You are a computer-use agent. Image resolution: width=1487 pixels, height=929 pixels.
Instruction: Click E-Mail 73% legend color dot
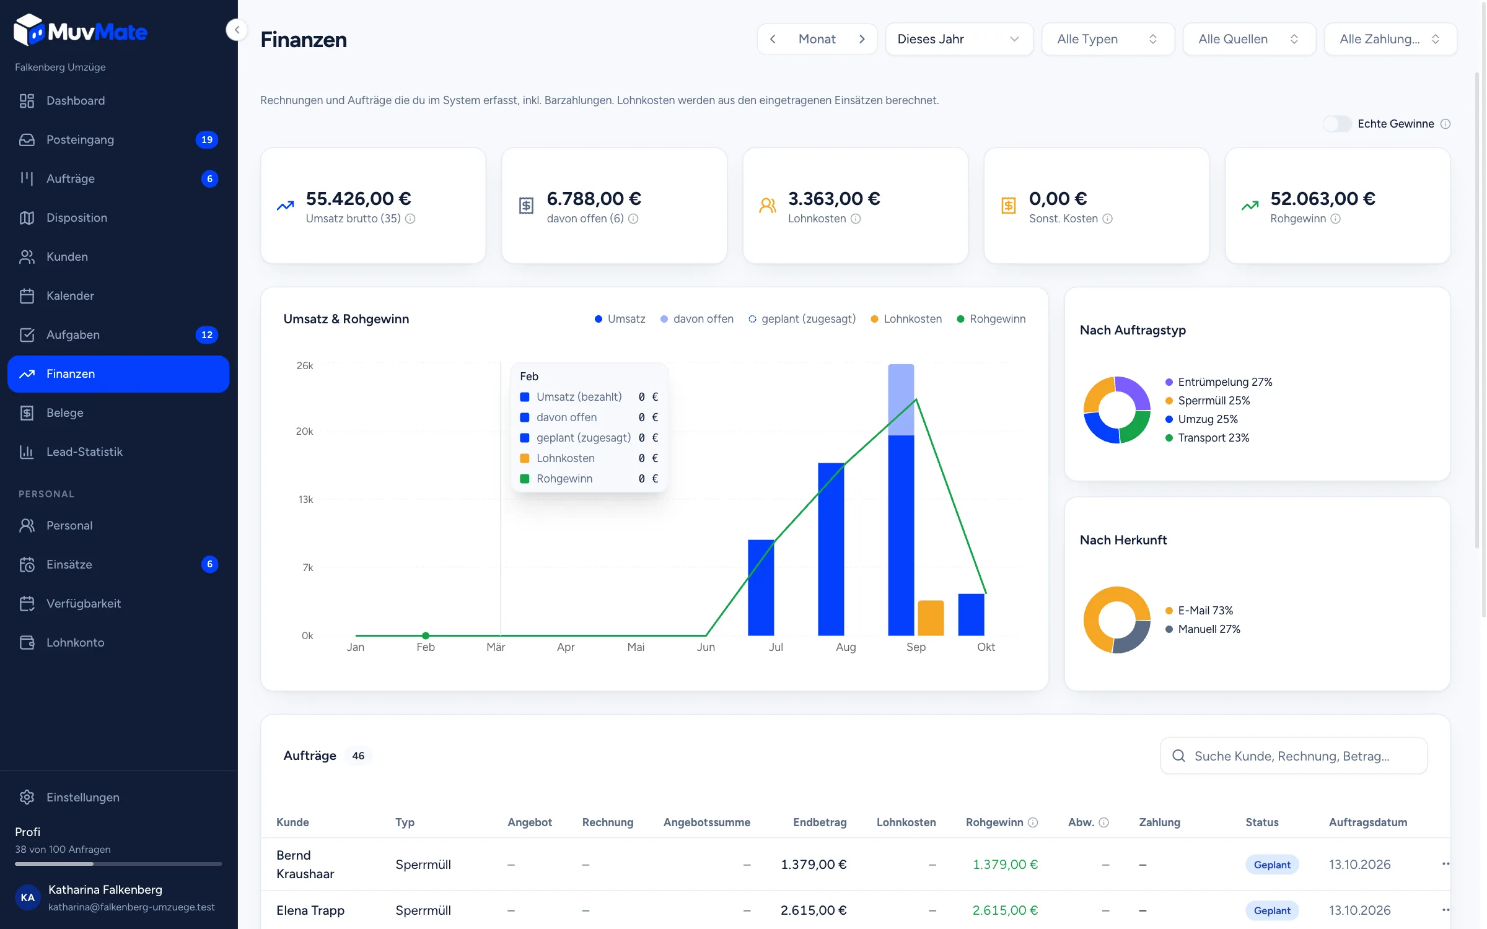(1169, 611)
